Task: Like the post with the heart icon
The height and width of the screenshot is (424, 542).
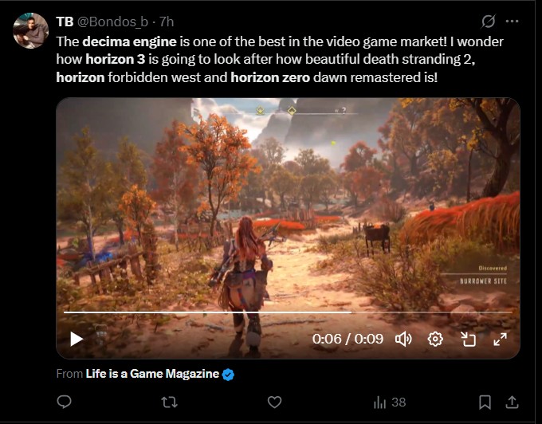Action: point(274,402)
